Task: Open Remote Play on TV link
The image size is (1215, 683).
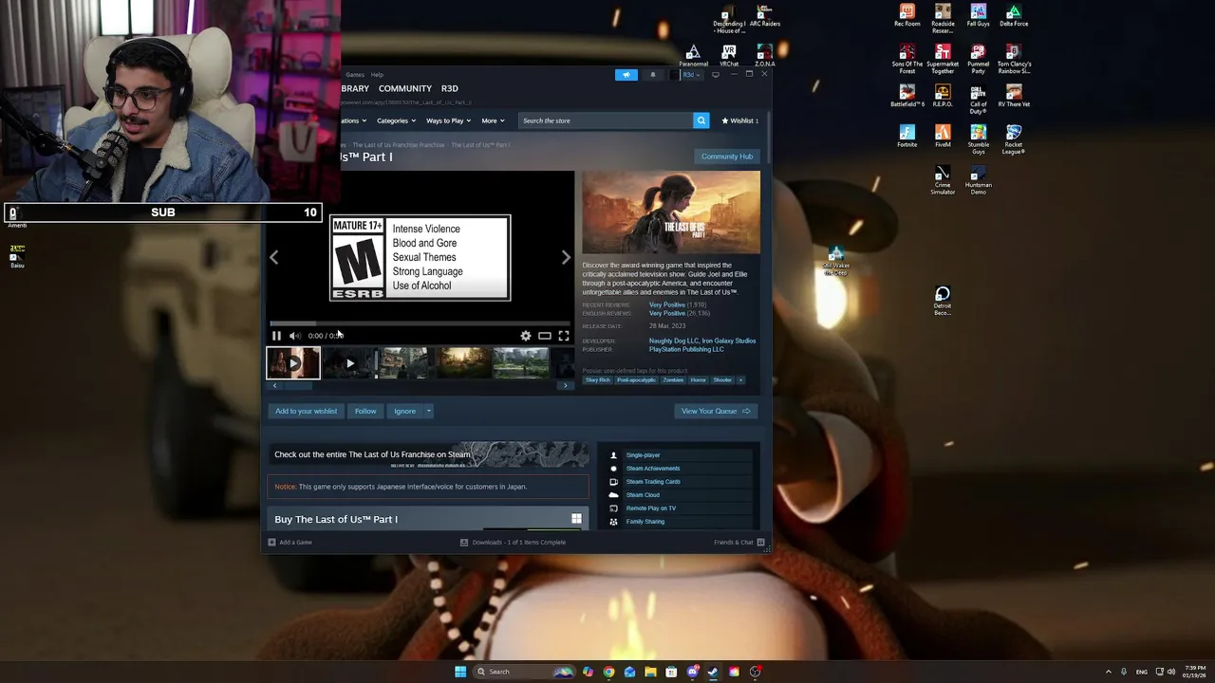Action: point(651,508)
